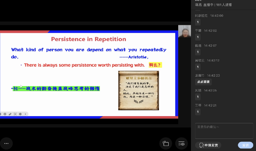The image size is (256, 151).
Task: Click the presenter webcam thumbnail
Action: (184, 31)
